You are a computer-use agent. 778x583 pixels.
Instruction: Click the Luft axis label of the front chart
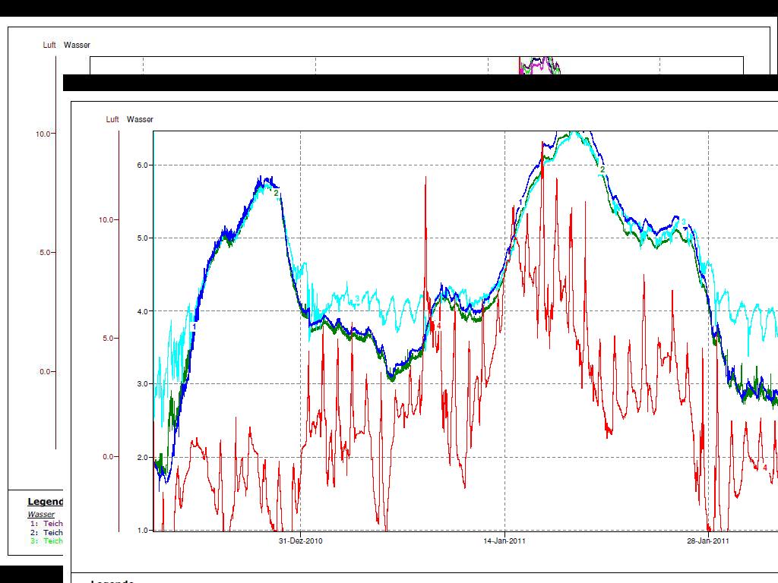(x=112, y=119)
